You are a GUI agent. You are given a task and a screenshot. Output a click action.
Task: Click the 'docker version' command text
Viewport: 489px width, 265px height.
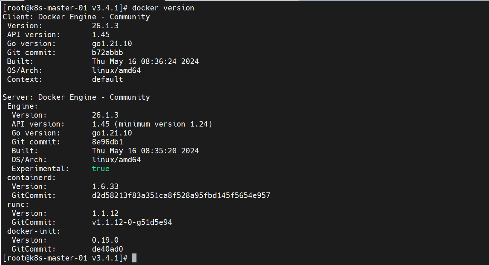point(163,8)
